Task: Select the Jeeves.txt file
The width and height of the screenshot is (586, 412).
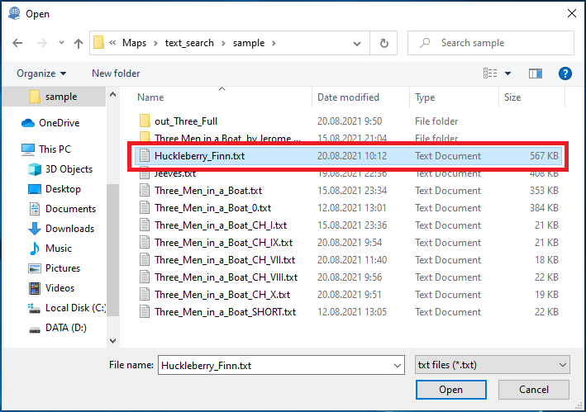Action: 174,173
